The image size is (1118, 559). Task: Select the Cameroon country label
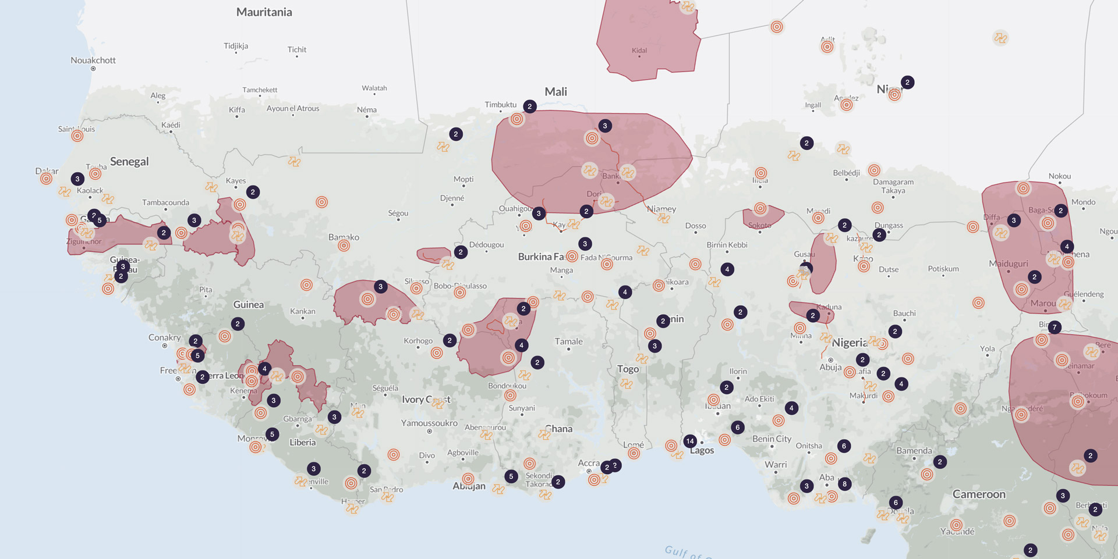(x=979, y=494)
